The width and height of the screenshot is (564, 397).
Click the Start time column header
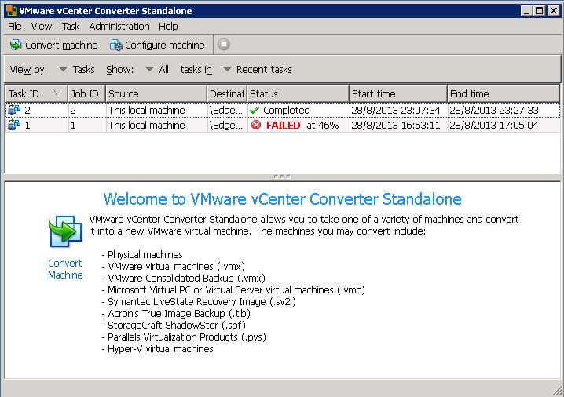(x=398, y=94)
